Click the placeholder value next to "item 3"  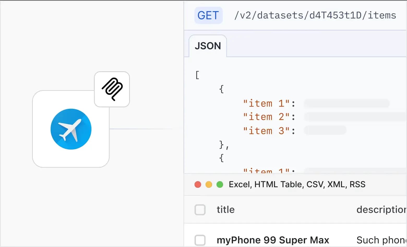[x=325, y=130]
